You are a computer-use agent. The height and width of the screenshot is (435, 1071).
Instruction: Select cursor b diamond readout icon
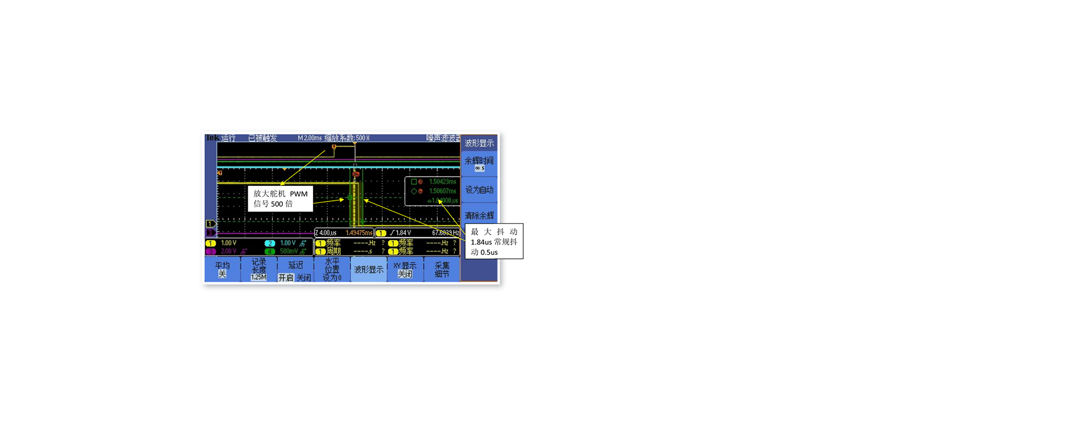pyautogui.click(x=413, y=191)
